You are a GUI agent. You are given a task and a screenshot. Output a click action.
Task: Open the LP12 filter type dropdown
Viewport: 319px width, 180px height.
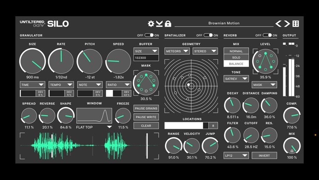236,156
